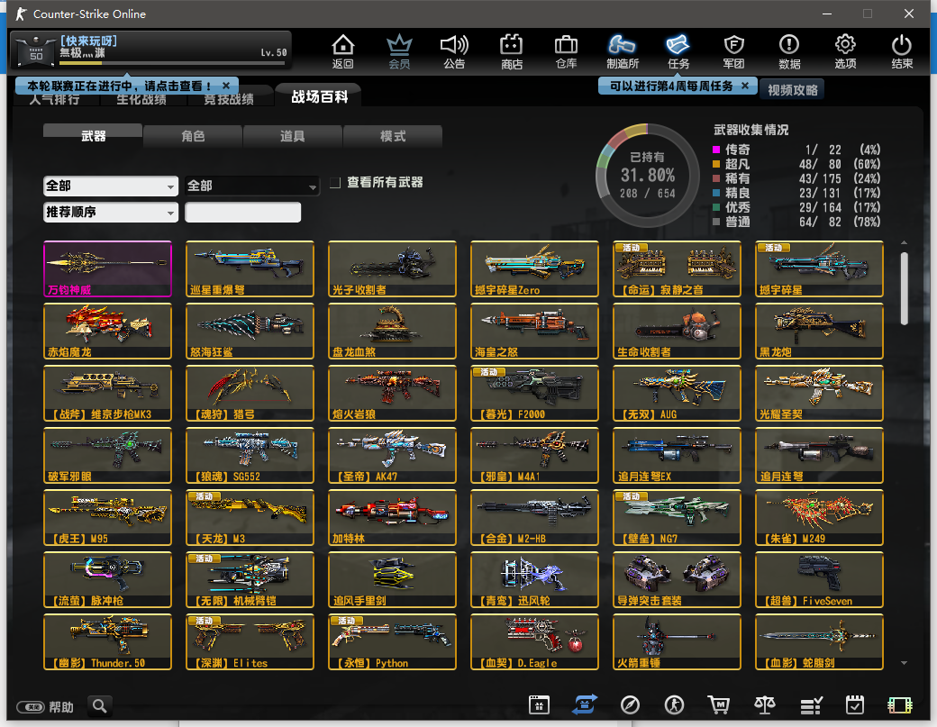Click the 可以进行第4周每周任务 notice

[x=671, y=86]
